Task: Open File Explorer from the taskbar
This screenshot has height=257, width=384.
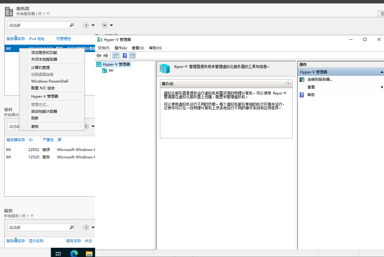Action: (89, 254)
